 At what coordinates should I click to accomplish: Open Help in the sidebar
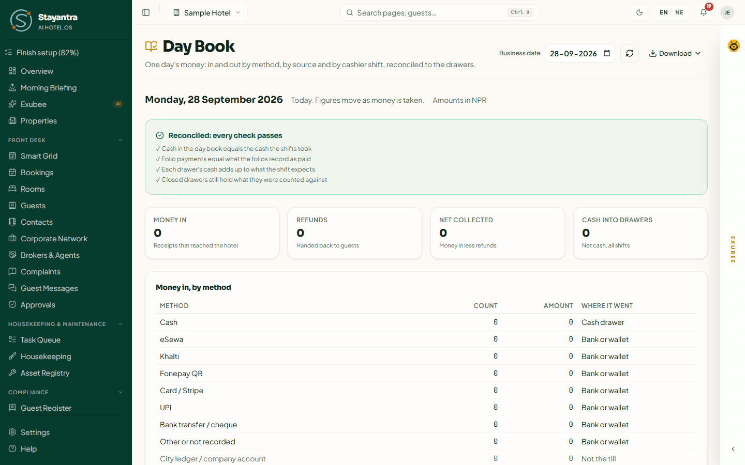pyautogui.click(x=66, y=449)
